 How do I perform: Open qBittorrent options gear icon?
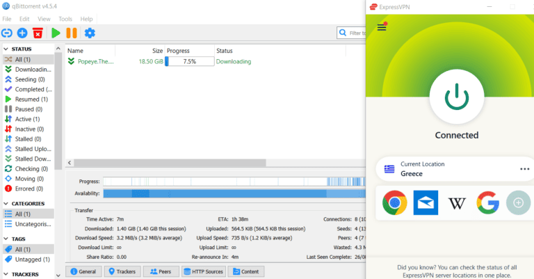pos(90,33)
